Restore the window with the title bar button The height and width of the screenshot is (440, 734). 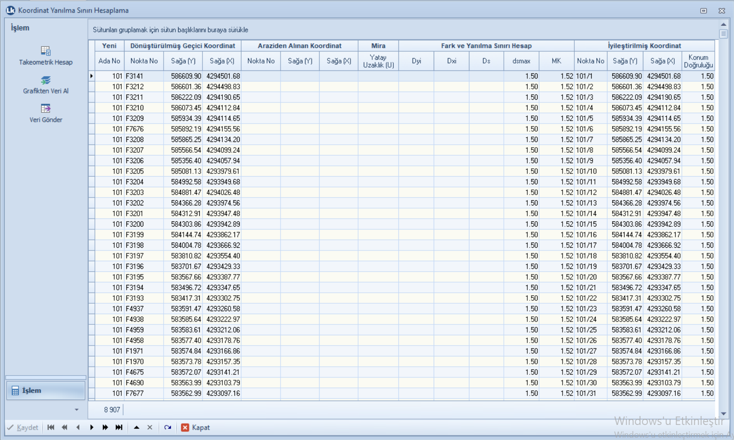pos(703,10)
